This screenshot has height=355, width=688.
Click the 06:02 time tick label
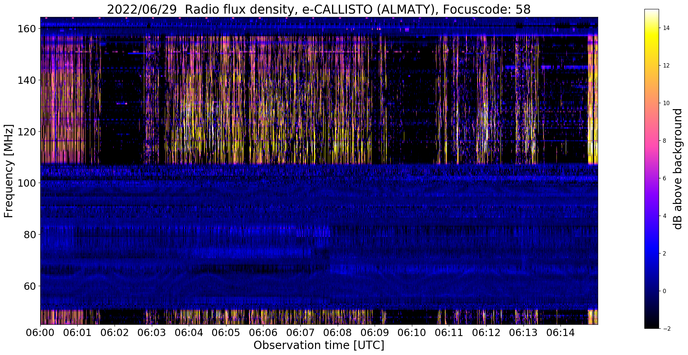click(115, 332)
